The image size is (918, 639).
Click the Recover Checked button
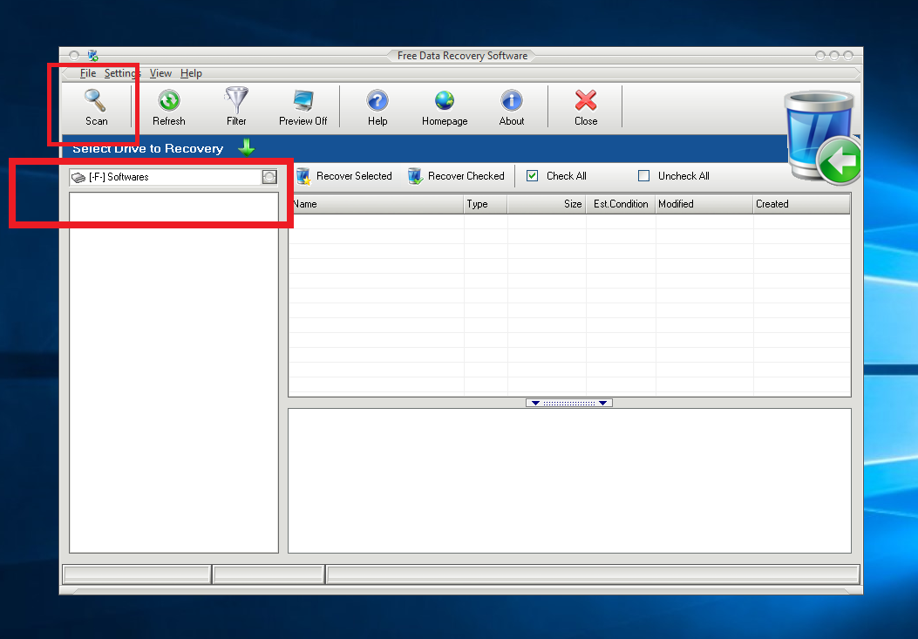tap(457, 175)
